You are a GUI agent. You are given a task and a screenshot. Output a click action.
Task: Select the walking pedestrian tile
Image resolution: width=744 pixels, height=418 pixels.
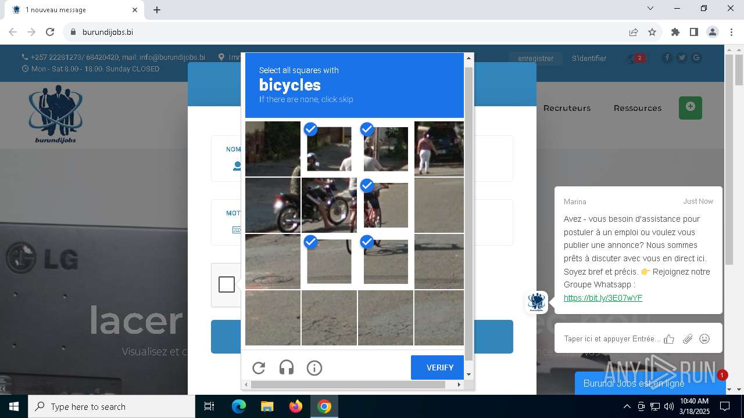coord(439,149)
